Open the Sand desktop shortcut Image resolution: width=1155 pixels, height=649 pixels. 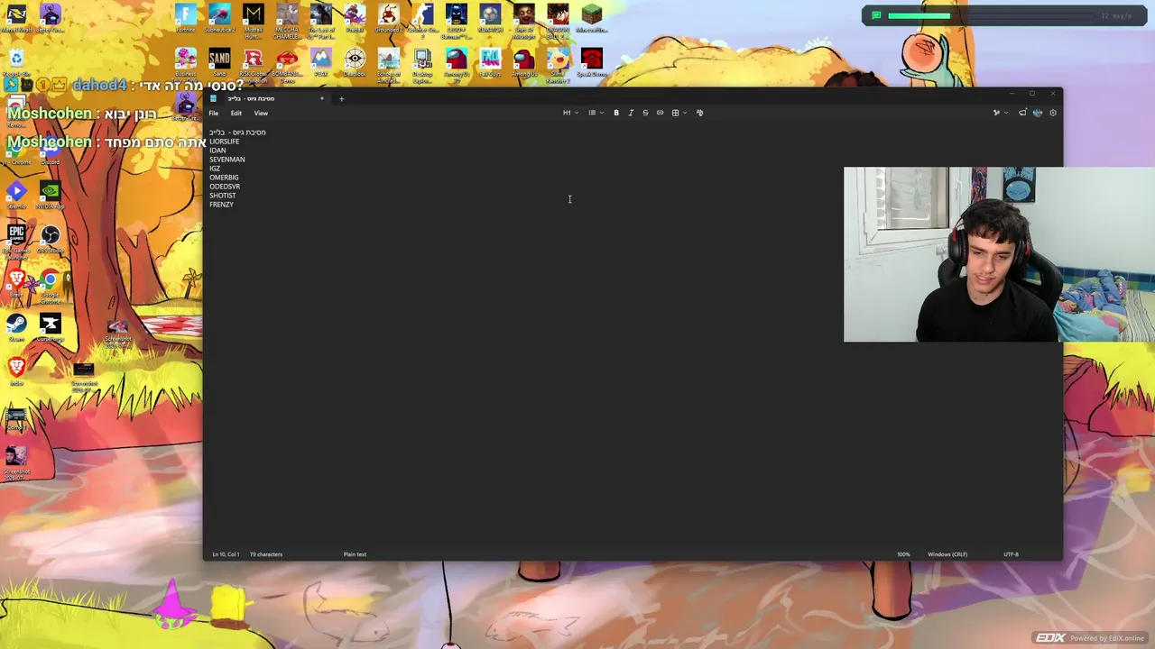click(x=219, y=63)
